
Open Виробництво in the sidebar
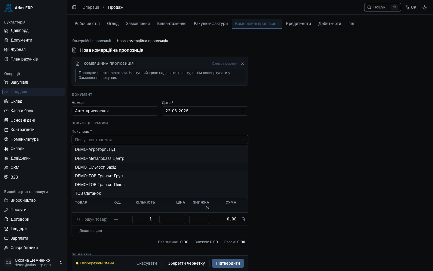pos(33,200)
